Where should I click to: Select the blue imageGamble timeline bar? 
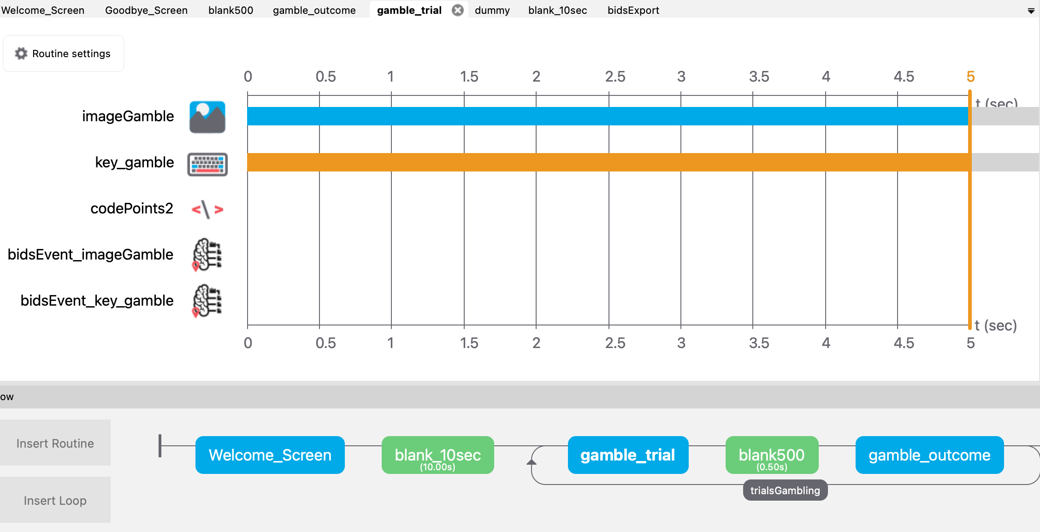click(x=608, y=116)
